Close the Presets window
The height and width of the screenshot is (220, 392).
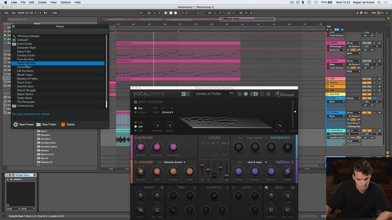pyautogui.click(x=13, y=26)
